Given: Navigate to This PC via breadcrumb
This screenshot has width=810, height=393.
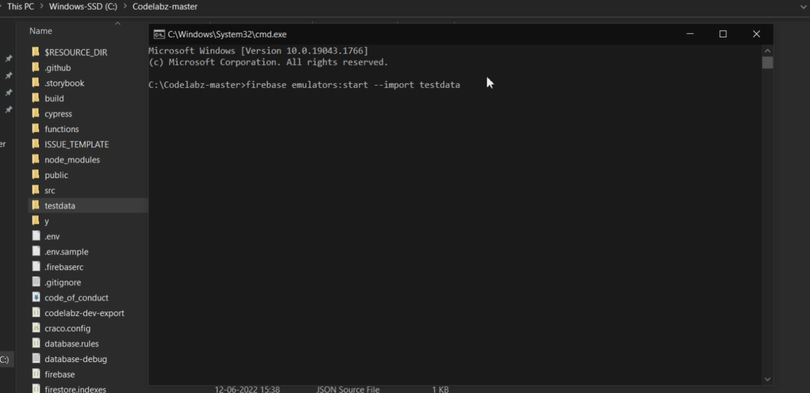Looking at the screenshot, I should [x=20, y=6].
